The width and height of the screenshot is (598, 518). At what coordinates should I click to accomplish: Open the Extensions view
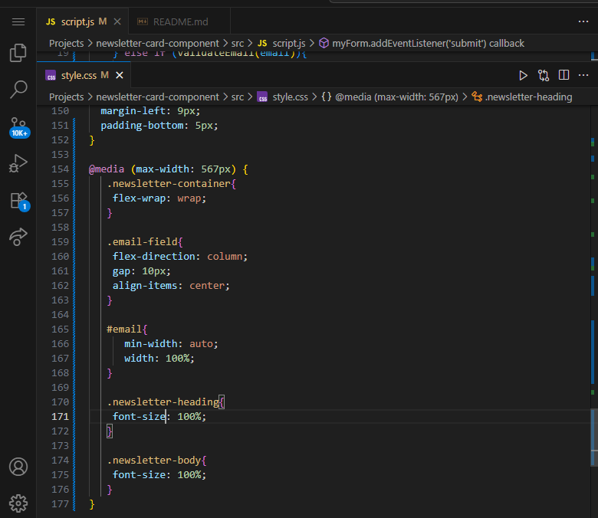(x=19, y=202)
